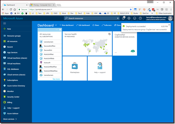
Task: Open the CogFaceApi tile ellipsis menu
Action: tap(116, 52)
